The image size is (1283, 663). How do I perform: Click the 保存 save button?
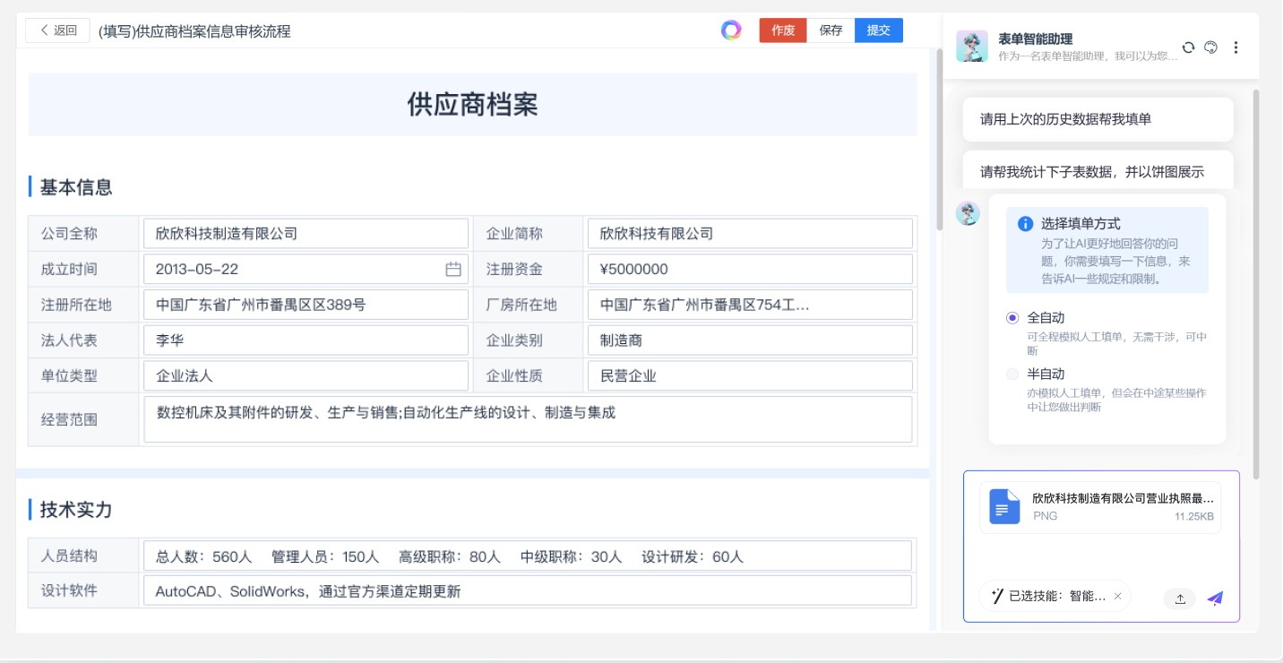click(x=831, y=30)
